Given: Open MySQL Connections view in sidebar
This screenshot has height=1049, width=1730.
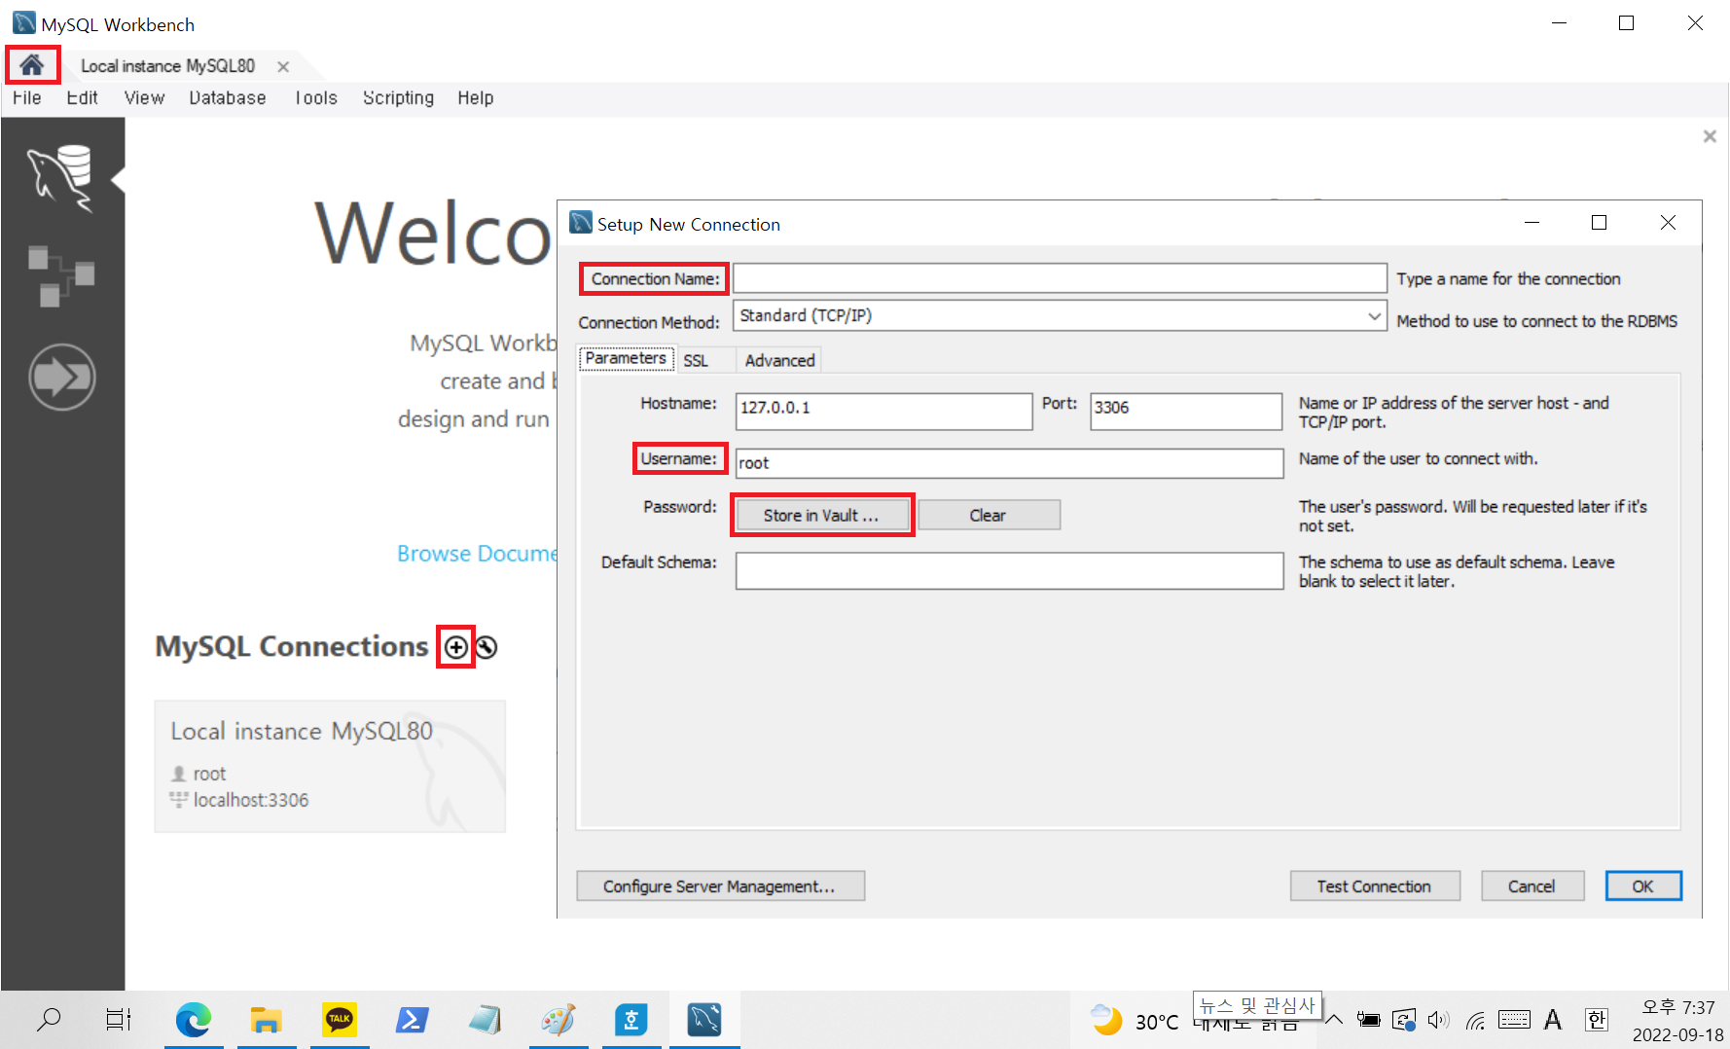Looking at the screenshot, I should pos(61,178).
